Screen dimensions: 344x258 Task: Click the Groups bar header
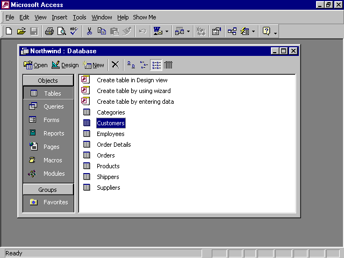click(48, 189)
